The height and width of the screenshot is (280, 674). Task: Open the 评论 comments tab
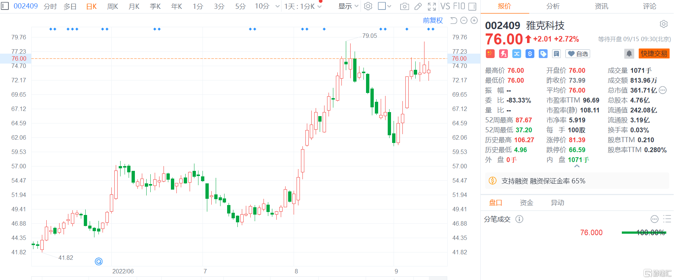point(649,6)
